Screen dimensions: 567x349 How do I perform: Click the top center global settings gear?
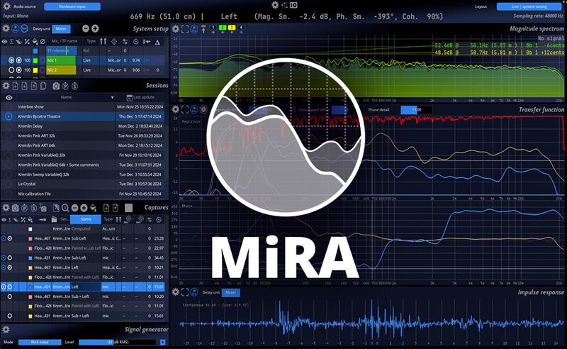(x=275, y=5)
